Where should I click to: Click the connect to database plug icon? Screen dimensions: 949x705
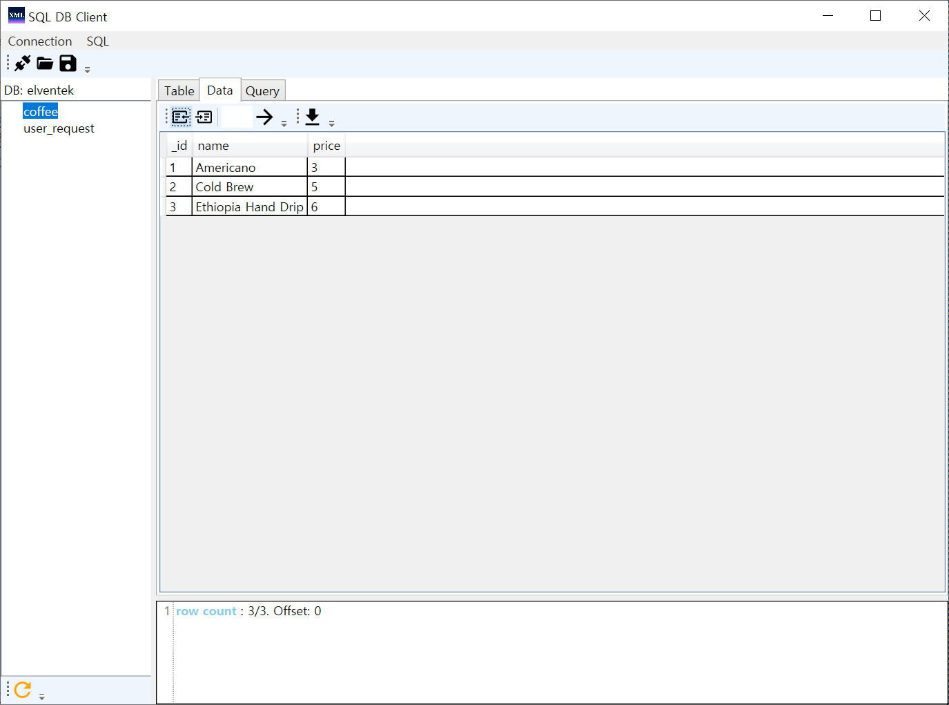point(23,64)
